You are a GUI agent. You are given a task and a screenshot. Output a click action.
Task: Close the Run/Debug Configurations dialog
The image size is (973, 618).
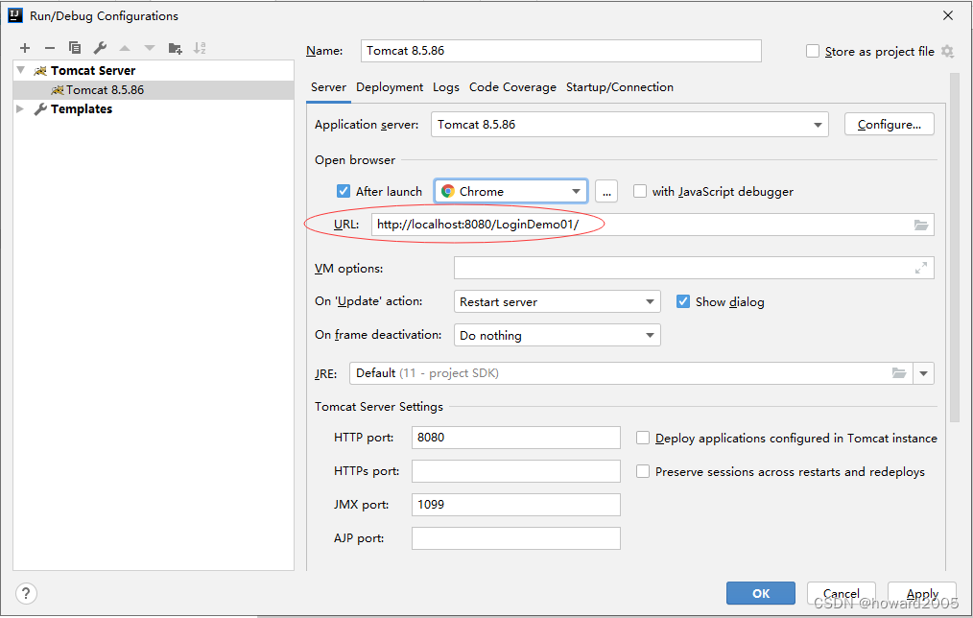pos(947,15)
